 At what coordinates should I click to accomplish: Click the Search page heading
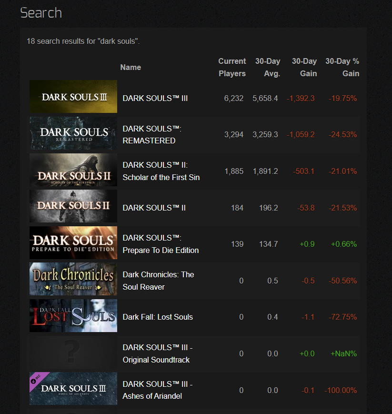point(41,13)
